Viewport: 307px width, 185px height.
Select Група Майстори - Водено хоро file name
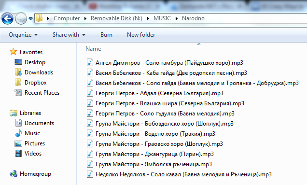click(155, 134)
